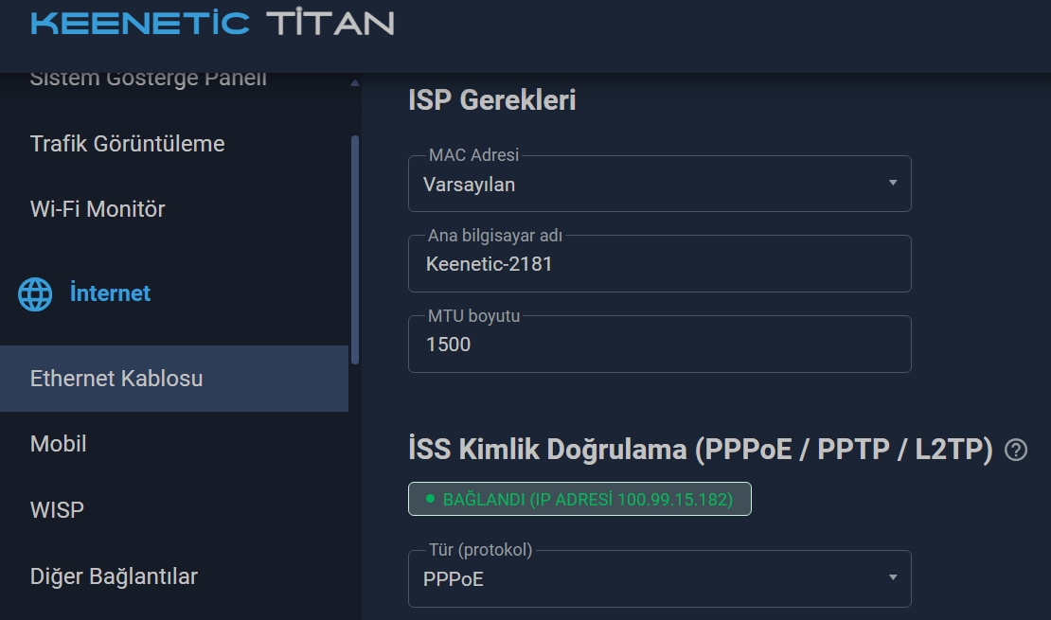Focus the MTU boyutu input field
The height and width of the screenshot is (620, 1051).
point(660,344)
